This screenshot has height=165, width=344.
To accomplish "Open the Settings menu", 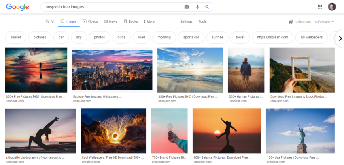I will click(186, 21).
